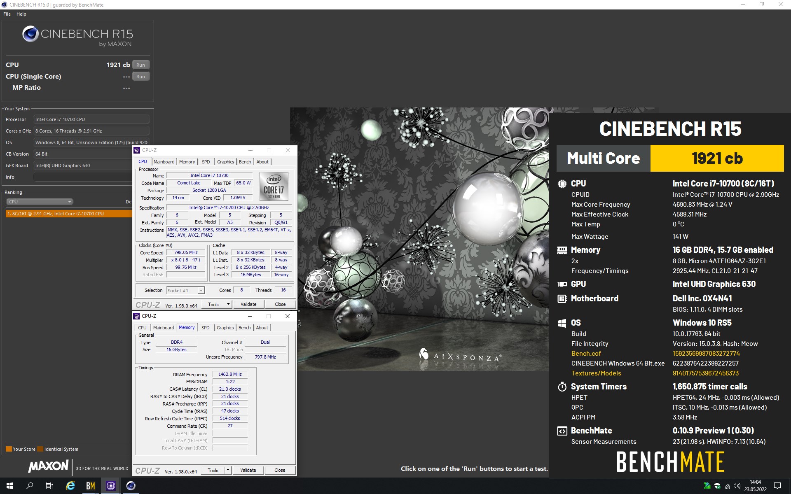Image resolution: width=791 pixels, height=494 pixels.
Task: Expand Tools dropdown arrow in lower CPU-Z
Action: pos(228,470)
